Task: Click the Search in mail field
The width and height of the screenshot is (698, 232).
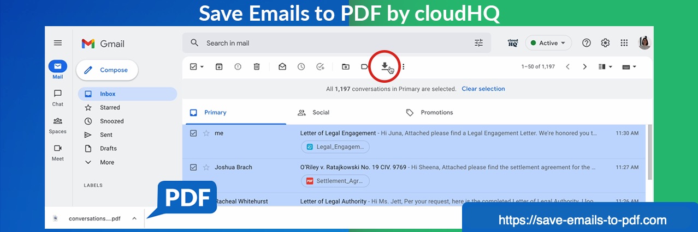Action: click(336, 43)
